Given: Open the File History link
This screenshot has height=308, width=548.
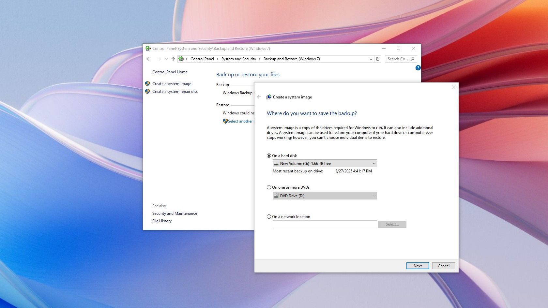Looking at the screenshot, I should (162, 221).
